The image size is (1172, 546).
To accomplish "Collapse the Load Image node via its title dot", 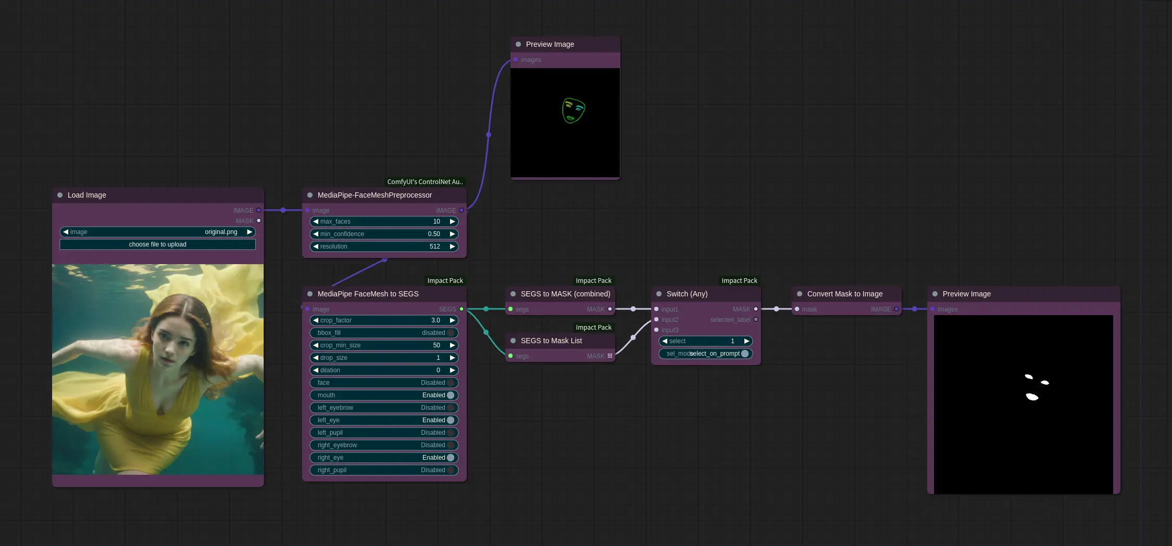I will [x=60, y=195].
